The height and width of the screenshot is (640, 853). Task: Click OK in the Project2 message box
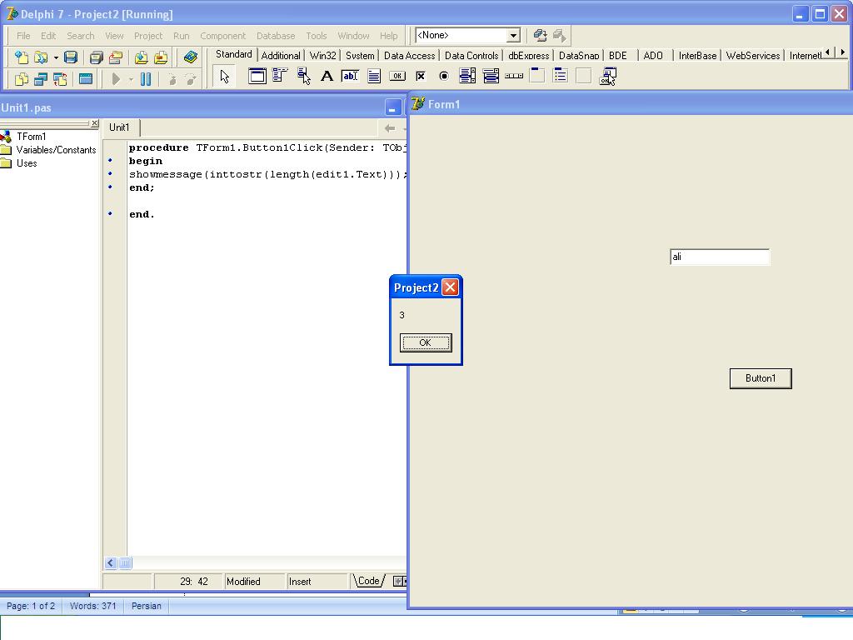coord(426,342)
